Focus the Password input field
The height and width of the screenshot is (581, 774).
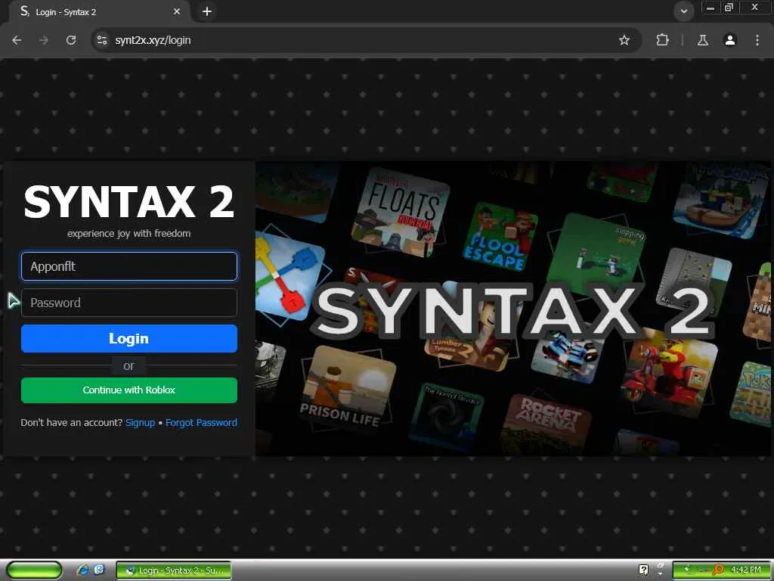coord(129,303)
